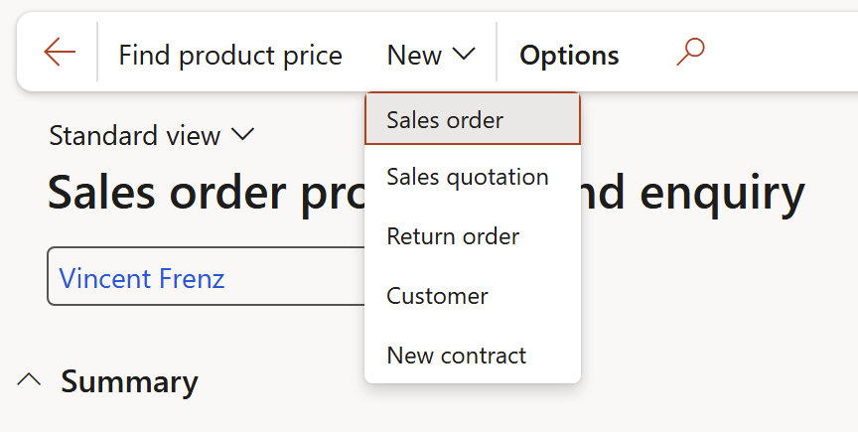Expand the Standard view selector

pos(152,135)
